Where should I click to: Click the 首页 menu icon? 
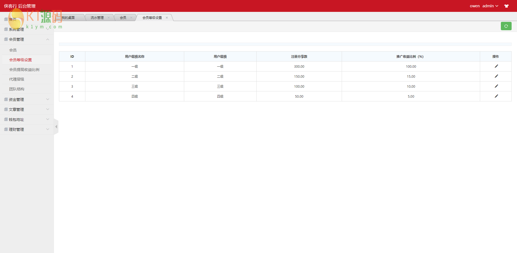(6, 19)
